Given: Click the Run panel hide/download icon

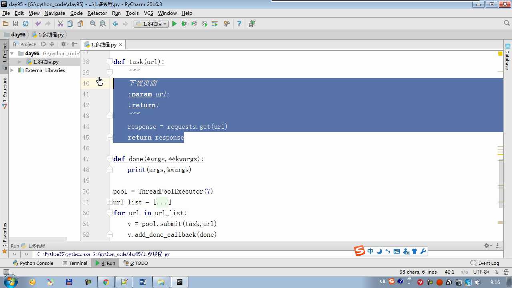Looking at the screenshot, I should tap(498, 246).
